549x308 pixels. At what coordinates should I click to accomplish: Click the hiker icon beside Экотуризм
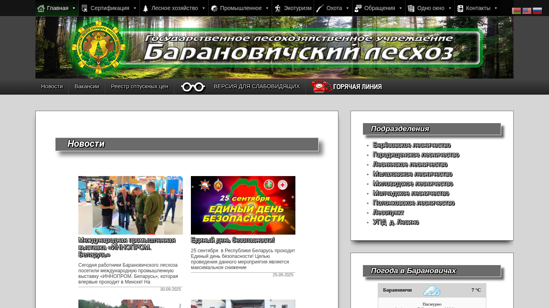coord(278,8)
